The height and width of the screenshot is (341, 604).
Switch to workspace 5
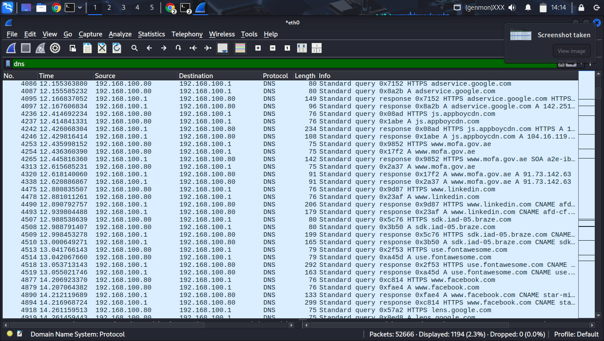click(x=152, y=8)
